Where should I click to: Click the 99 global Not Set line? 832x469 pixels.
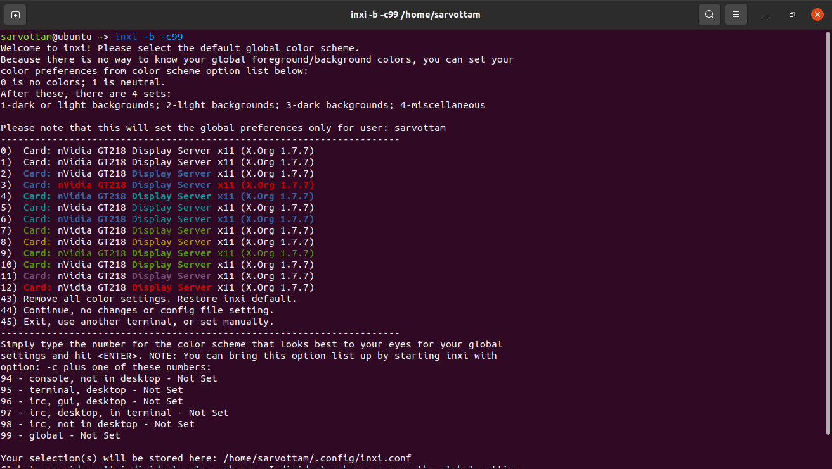tap(60, 435)
